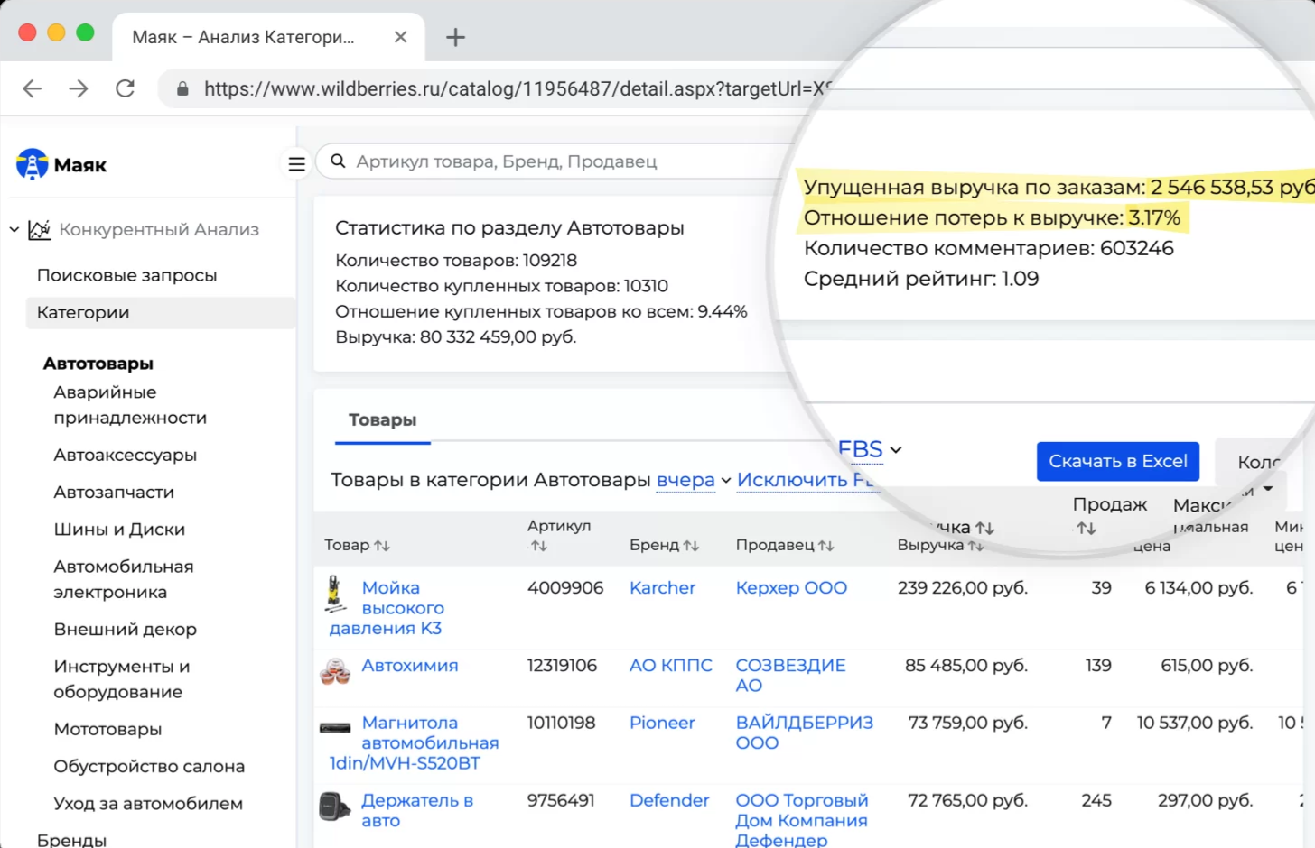Open Мототовары subcategory
The width and height of the screenshot is (1315, 848).
(x=107, y=729)
